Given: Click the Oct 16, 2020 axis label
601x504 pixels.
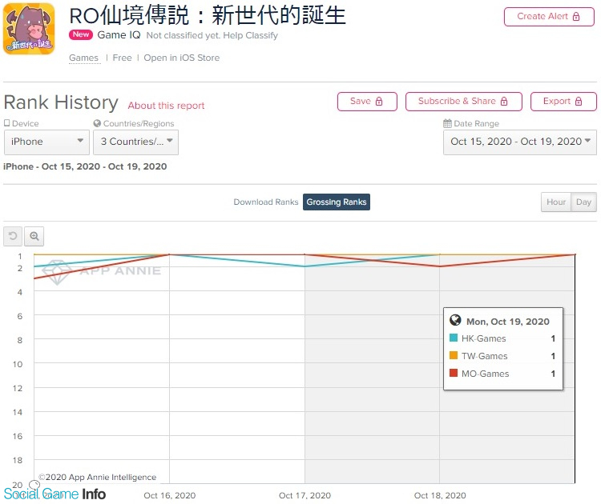Looking at the screenshot, I should [x=169, y=495].
